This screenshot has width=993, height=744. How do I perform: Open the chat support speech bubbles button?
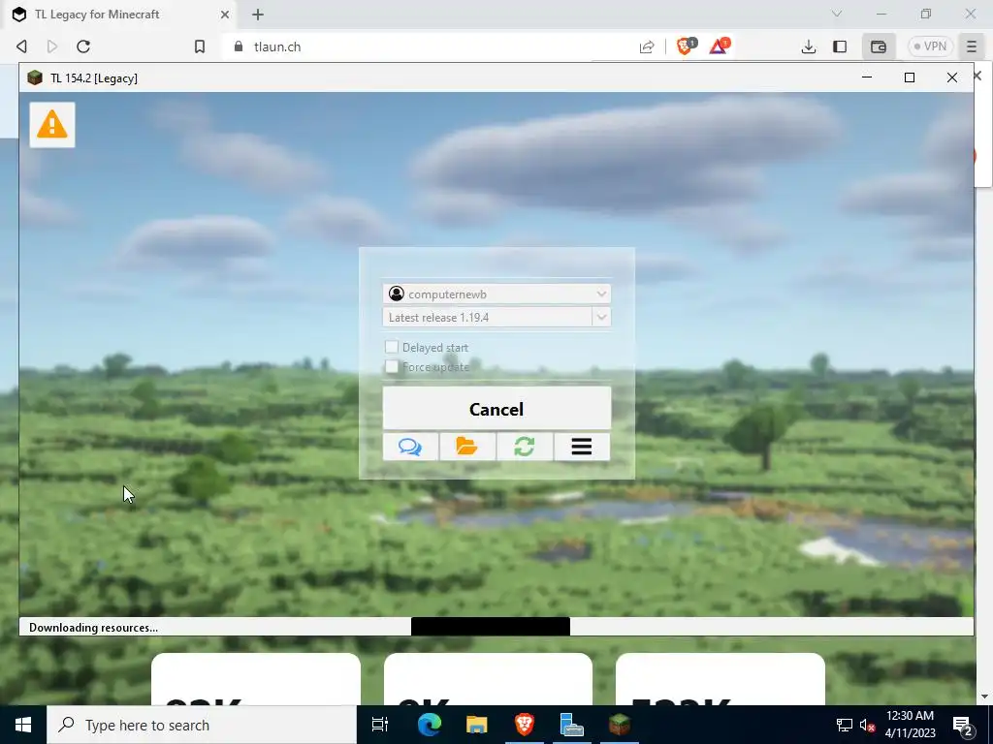(410, 447)
